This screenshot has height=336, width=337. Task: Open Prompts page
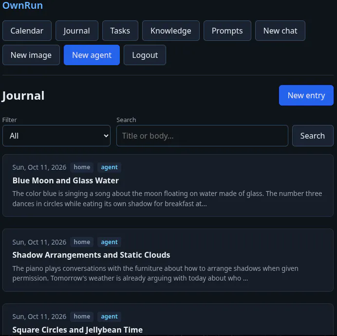point(227,31)
